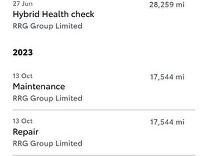Screen dimensions: 208x156
Task: Tap the 17,544 mi value beside Repair
Action: click(167, 122)
